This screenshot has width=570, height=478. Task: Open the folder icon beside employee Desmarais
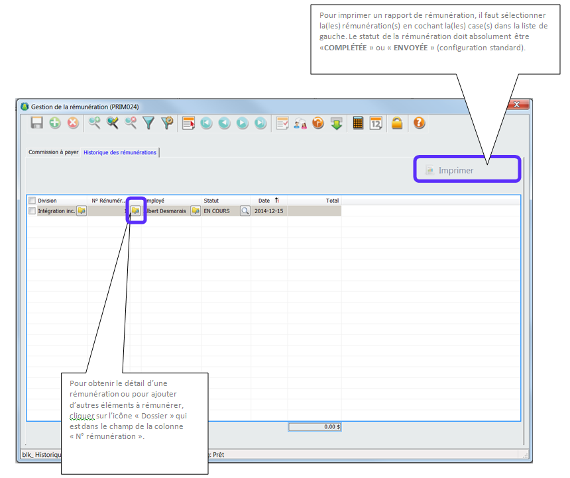196,211
